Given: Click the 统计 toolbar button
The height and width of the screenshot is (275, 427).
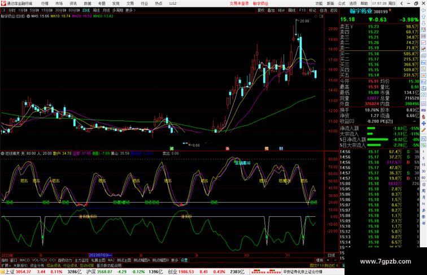Looking at the screenshot, I should tap(281, 10).
